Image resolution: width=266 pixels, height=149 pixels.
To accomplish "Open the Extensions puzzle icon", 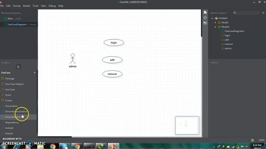I will click(205, 12).
